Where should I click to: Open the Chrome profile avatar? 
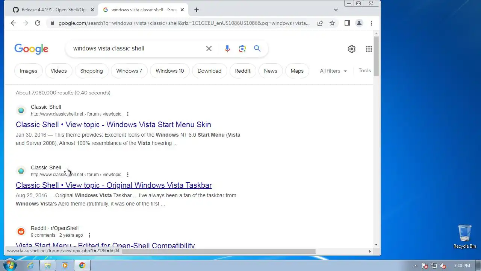point(359,23)
